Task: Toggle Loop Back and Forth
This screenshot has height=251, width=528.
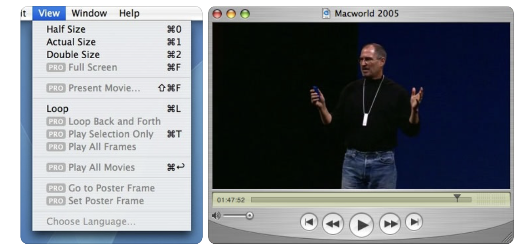Action: click(x=114, y=121)
